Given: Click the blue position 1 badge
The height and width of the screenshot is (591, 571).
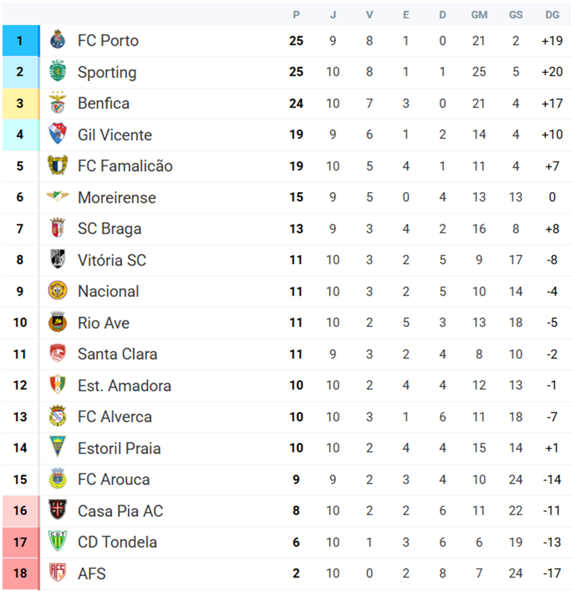Looking at the screenshot, I should (x=21, y=41).
